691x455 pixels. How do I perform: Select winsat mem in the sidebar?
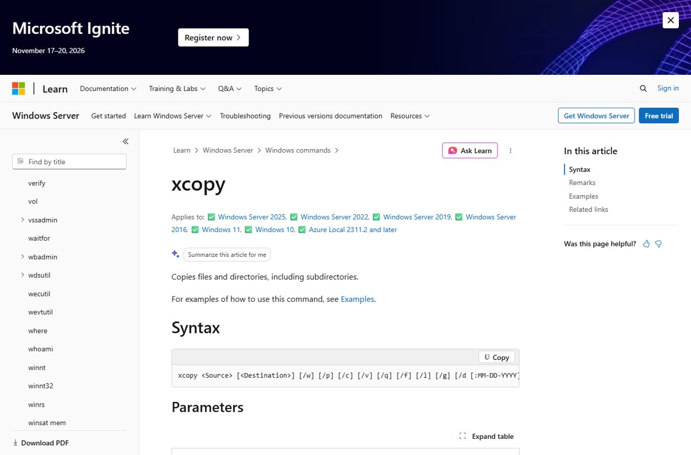(47, 423)
